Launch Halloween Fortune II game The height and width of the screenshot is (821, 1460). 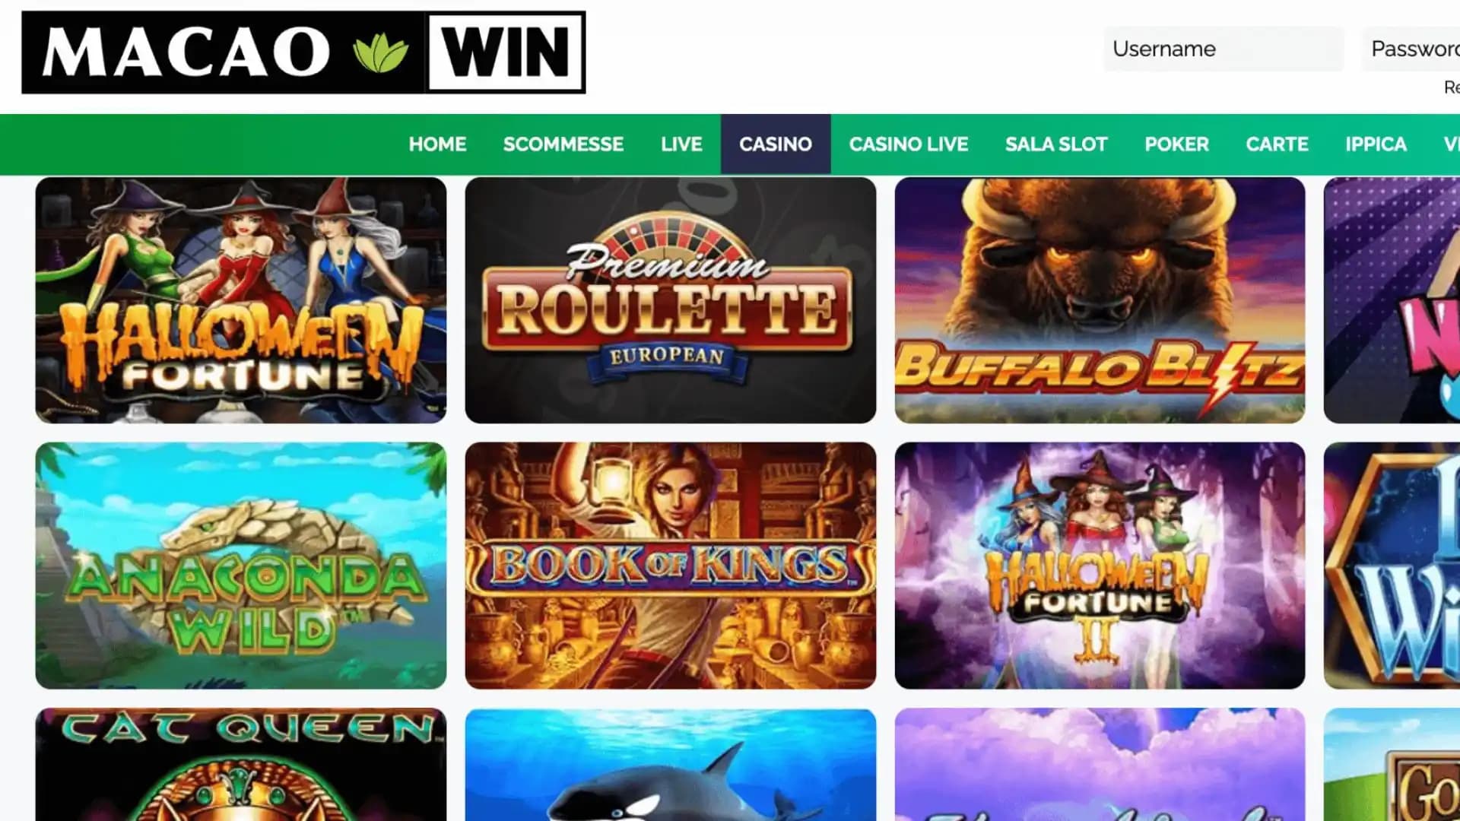pyautogui.click(x=1100, y=566)
